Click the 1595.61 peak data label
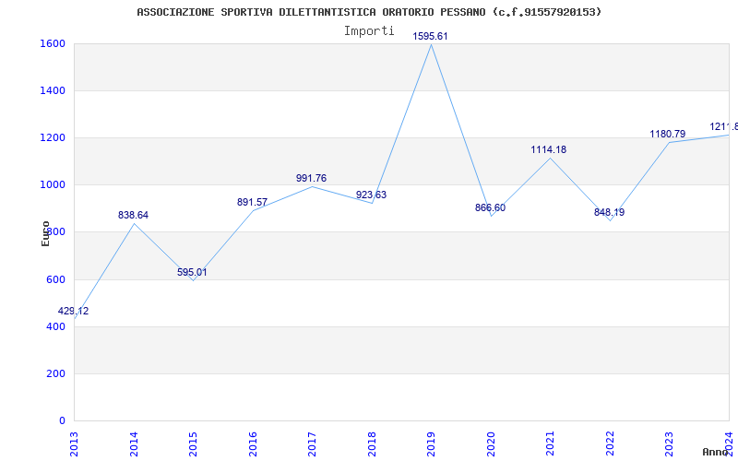 (x=430, y=36)
